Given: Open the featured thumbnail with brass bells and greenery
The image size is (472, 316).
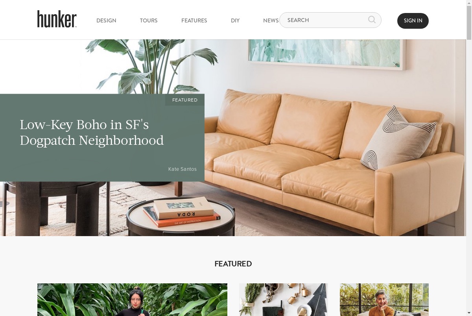Looking at the screenshot, I should [284, 299].
